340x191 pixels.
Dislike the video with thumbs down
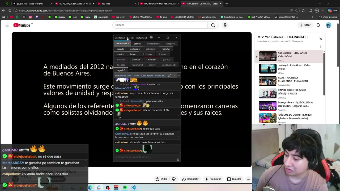pos(174,179)
